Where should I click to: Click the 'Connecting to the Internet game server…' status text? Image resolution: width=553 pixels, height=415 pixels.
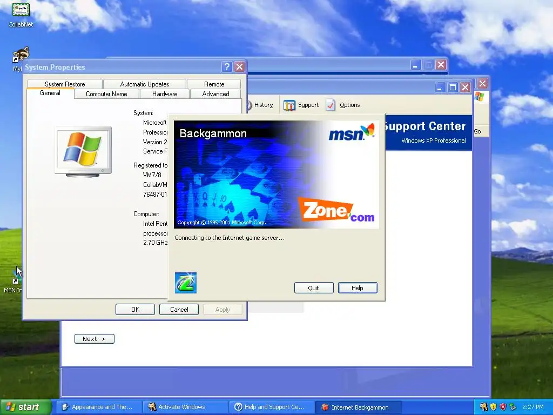pyautogui.click(x=229, y=238)
